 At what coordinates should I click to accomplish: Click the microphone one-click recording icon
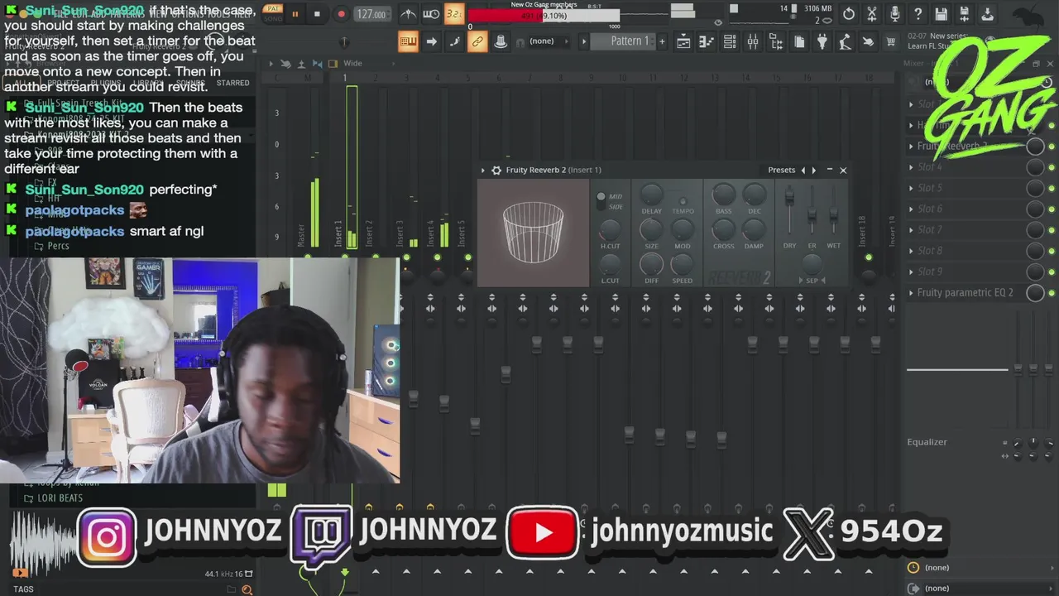(895, 14)
